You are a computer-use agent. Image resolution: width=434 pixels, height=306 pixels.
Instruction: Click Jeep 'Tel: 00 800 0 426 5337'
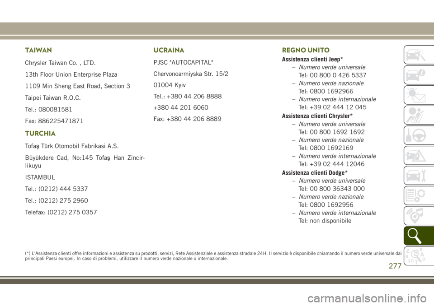click(332, 75)
